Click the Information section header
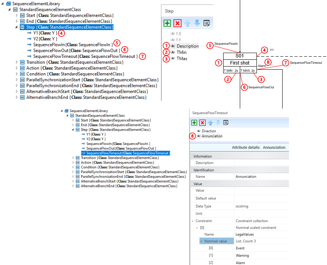 point(240,156)
